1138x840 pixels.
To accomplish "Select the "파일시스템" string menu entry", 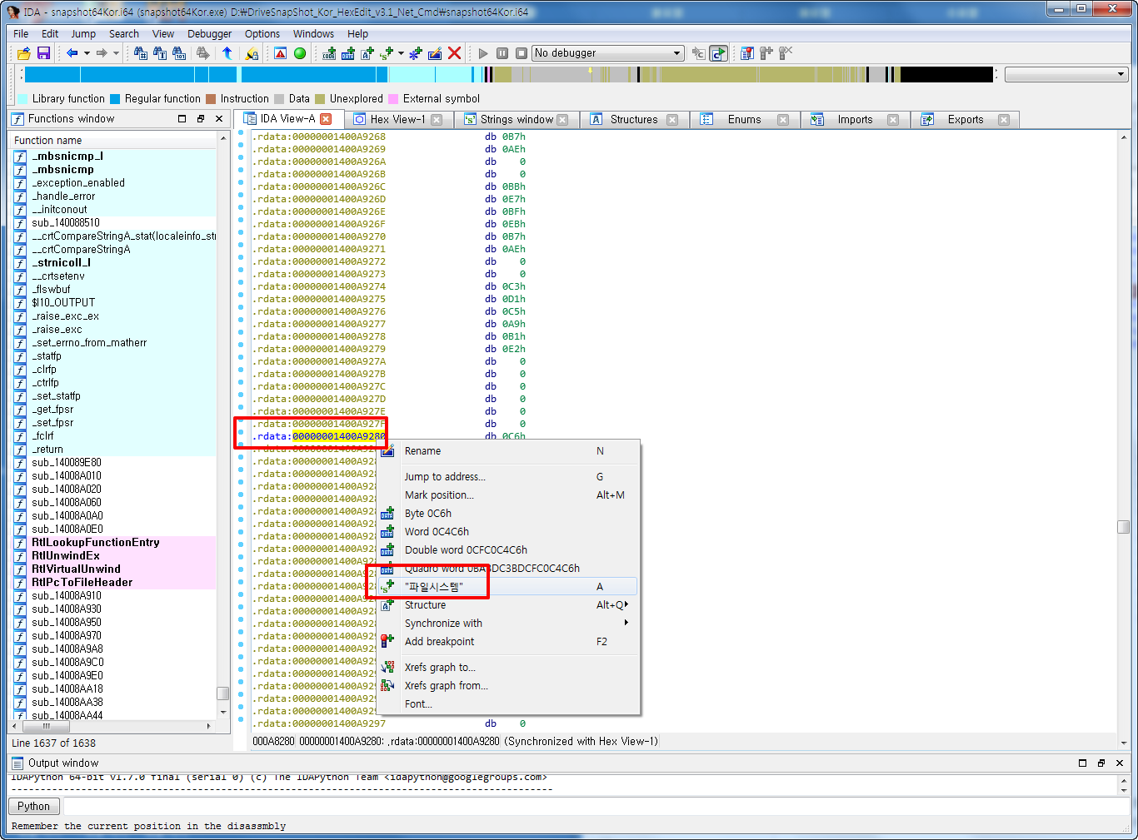I will [x=508, y=587].
